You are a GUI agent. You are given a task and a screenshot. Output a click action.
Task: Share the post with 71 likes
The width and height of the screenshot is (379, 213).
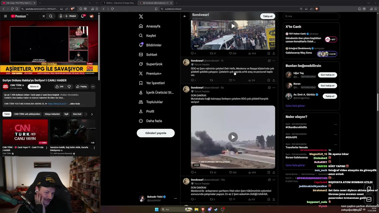274,80
